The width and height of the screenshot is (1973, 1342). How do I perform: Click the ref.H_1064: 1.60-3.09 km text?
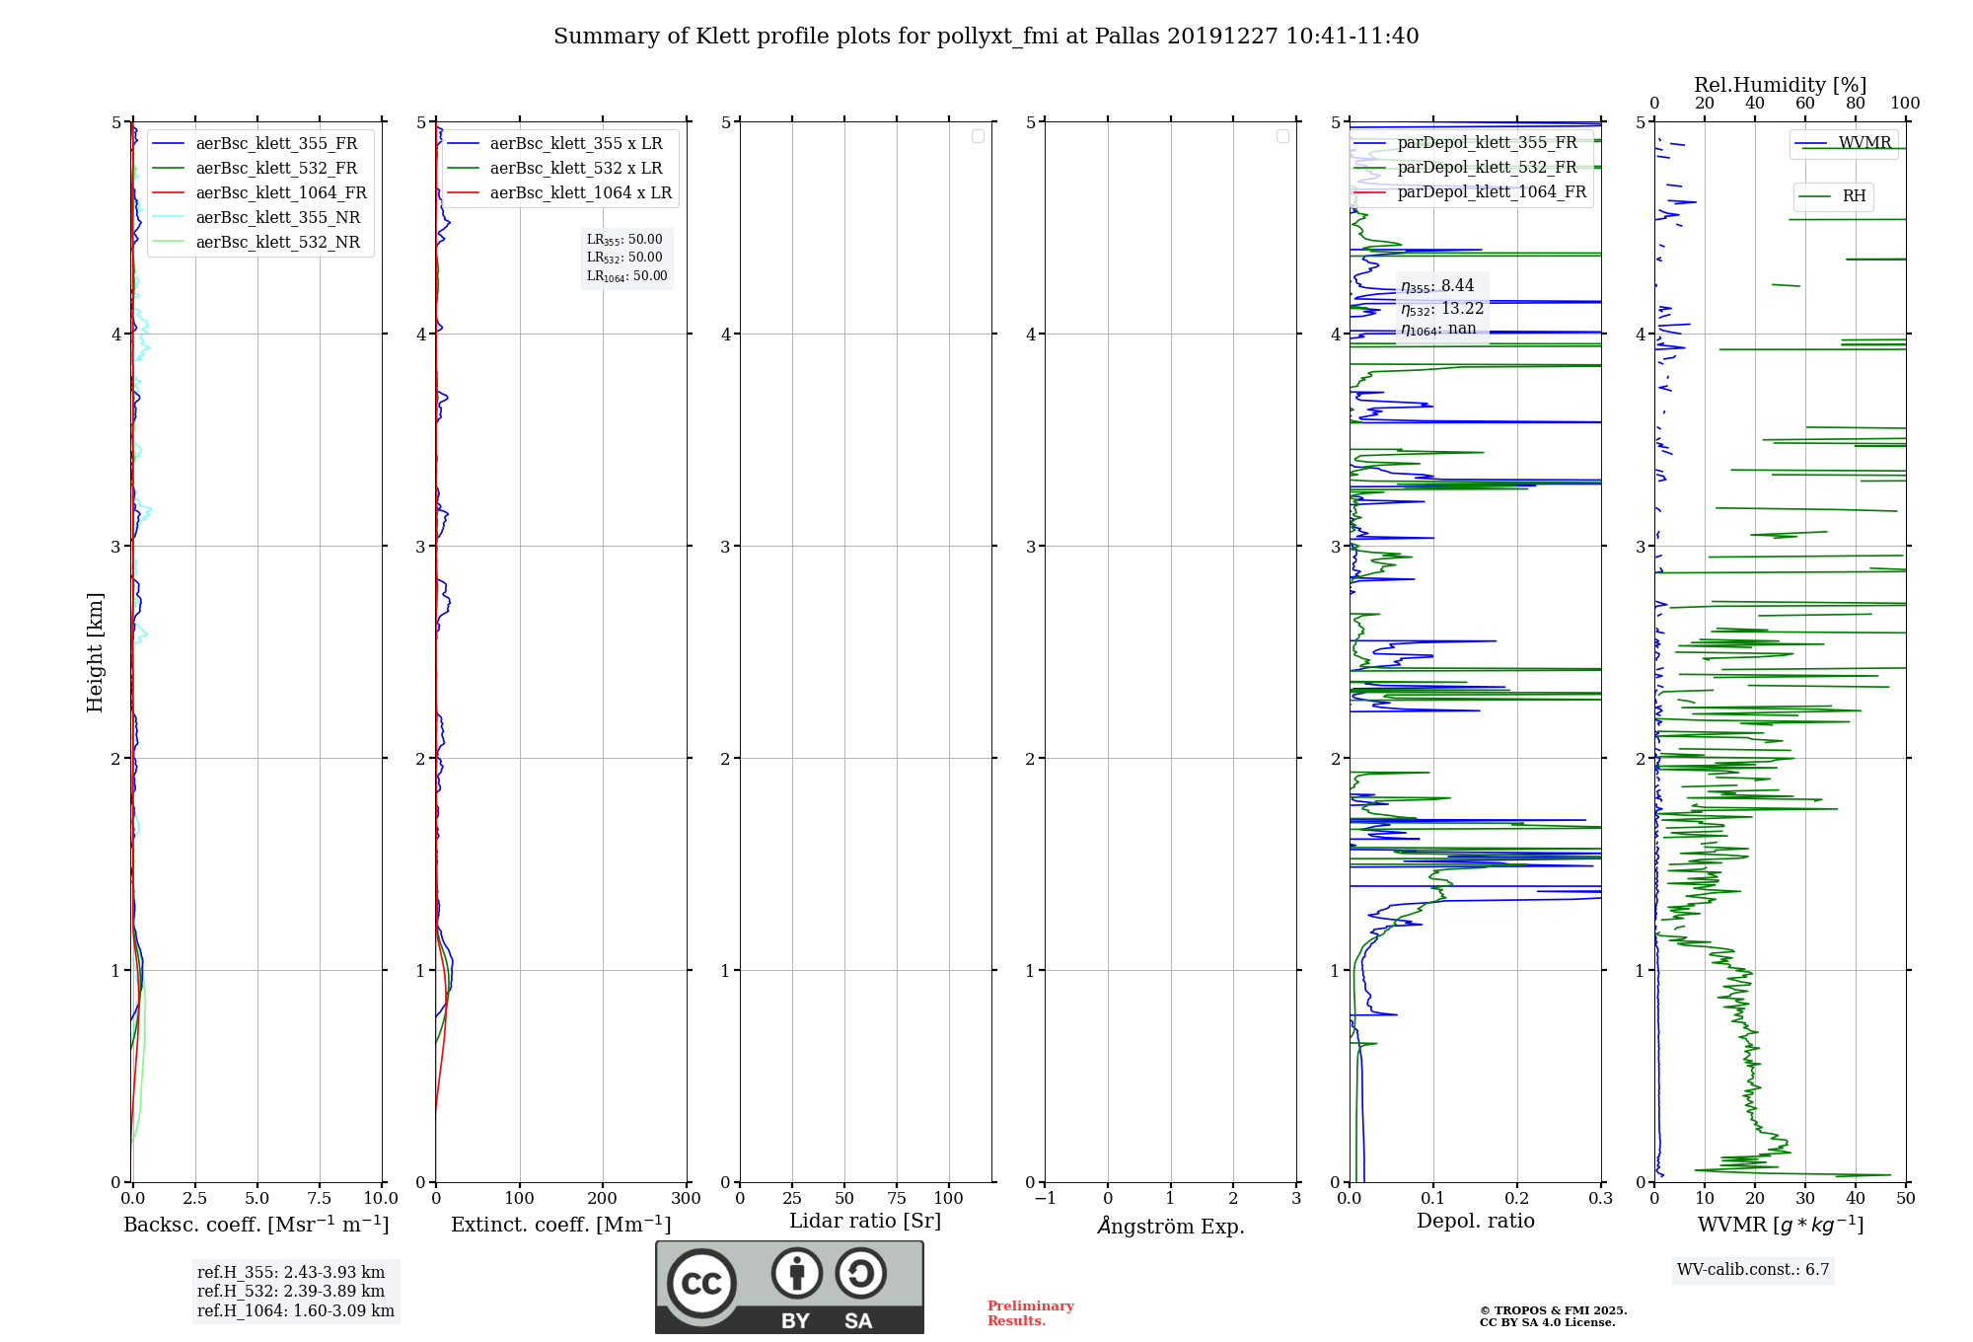coord(296,1311)
